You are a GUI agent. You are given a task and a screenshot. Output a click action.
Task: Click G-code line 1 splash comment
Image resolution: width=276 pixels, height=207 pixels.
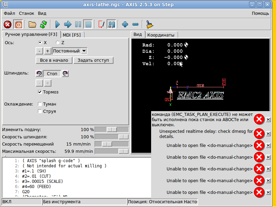tap(51, 160)
